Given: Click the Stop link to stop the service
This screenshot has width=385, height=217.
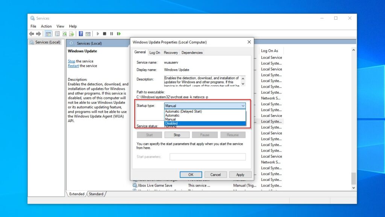Looking at the screenshot, I should pos(71,61).
